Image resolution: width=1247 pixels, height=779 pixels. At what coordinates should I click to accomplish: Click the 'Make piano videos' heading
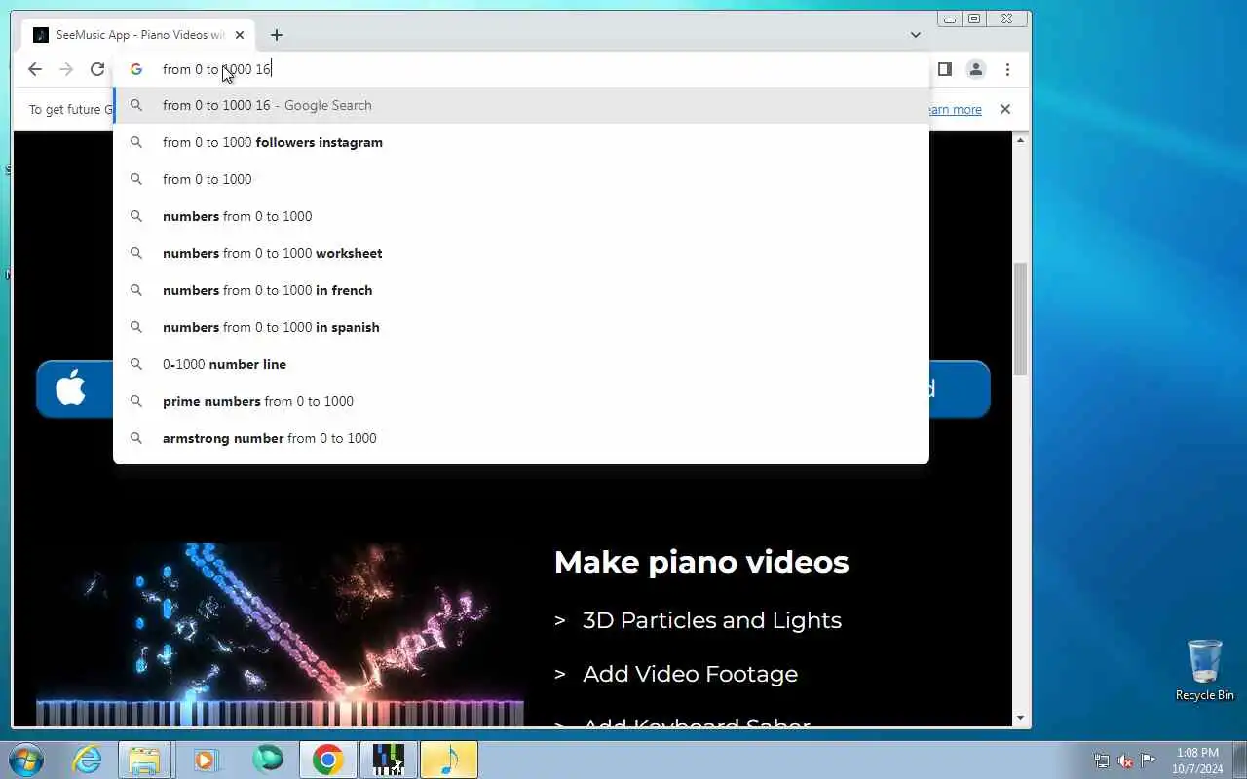(701, 562)
